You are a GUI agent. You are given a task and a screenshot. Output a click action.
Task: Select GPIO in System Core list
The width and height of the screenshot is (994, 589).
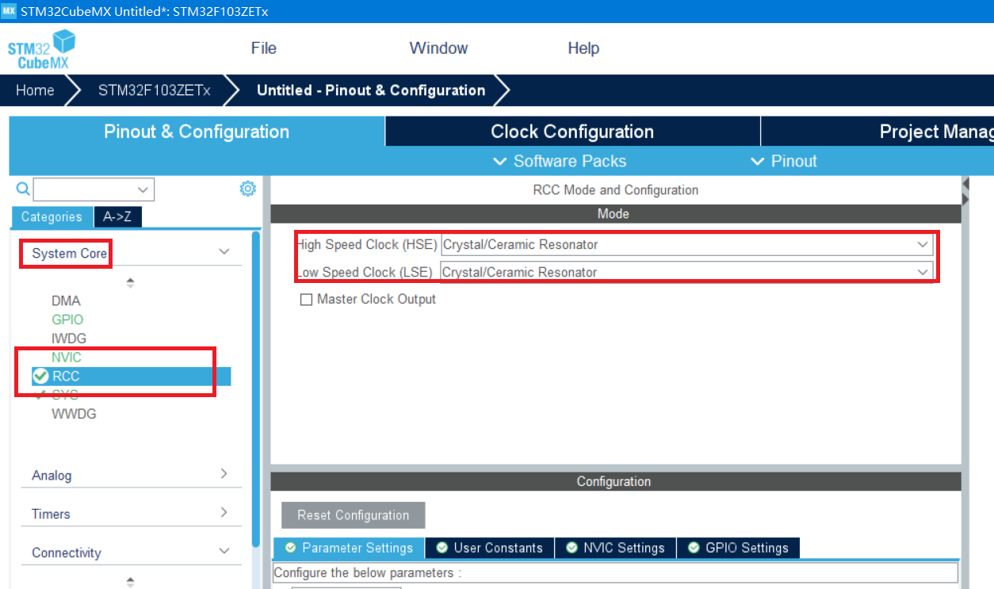(67, 319)
